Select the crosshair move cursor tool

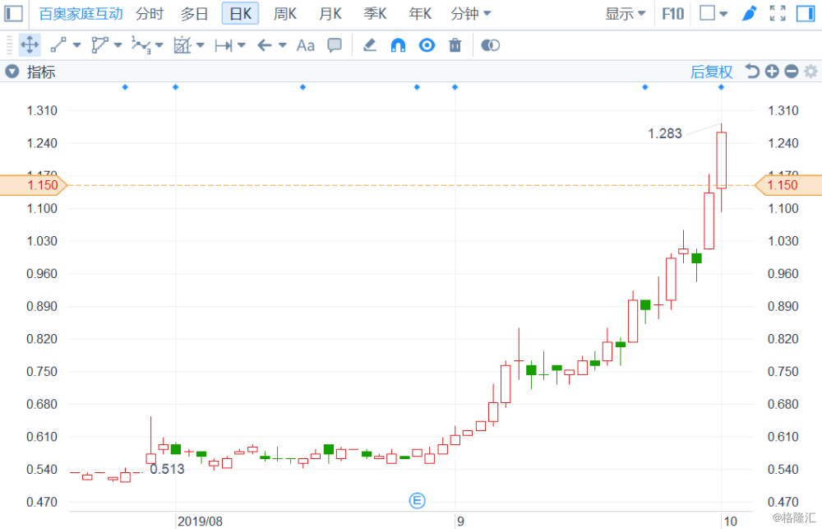30,45
